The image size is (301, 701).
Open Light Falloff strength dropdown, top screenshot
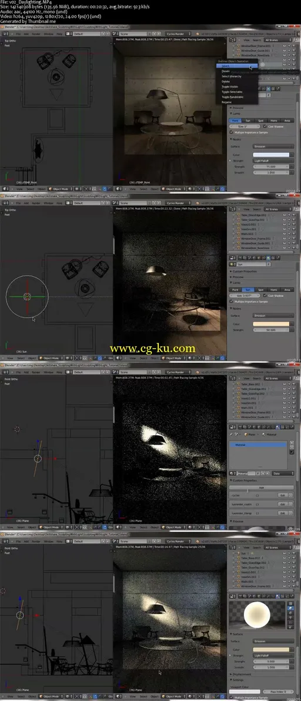tap(273, 161)
